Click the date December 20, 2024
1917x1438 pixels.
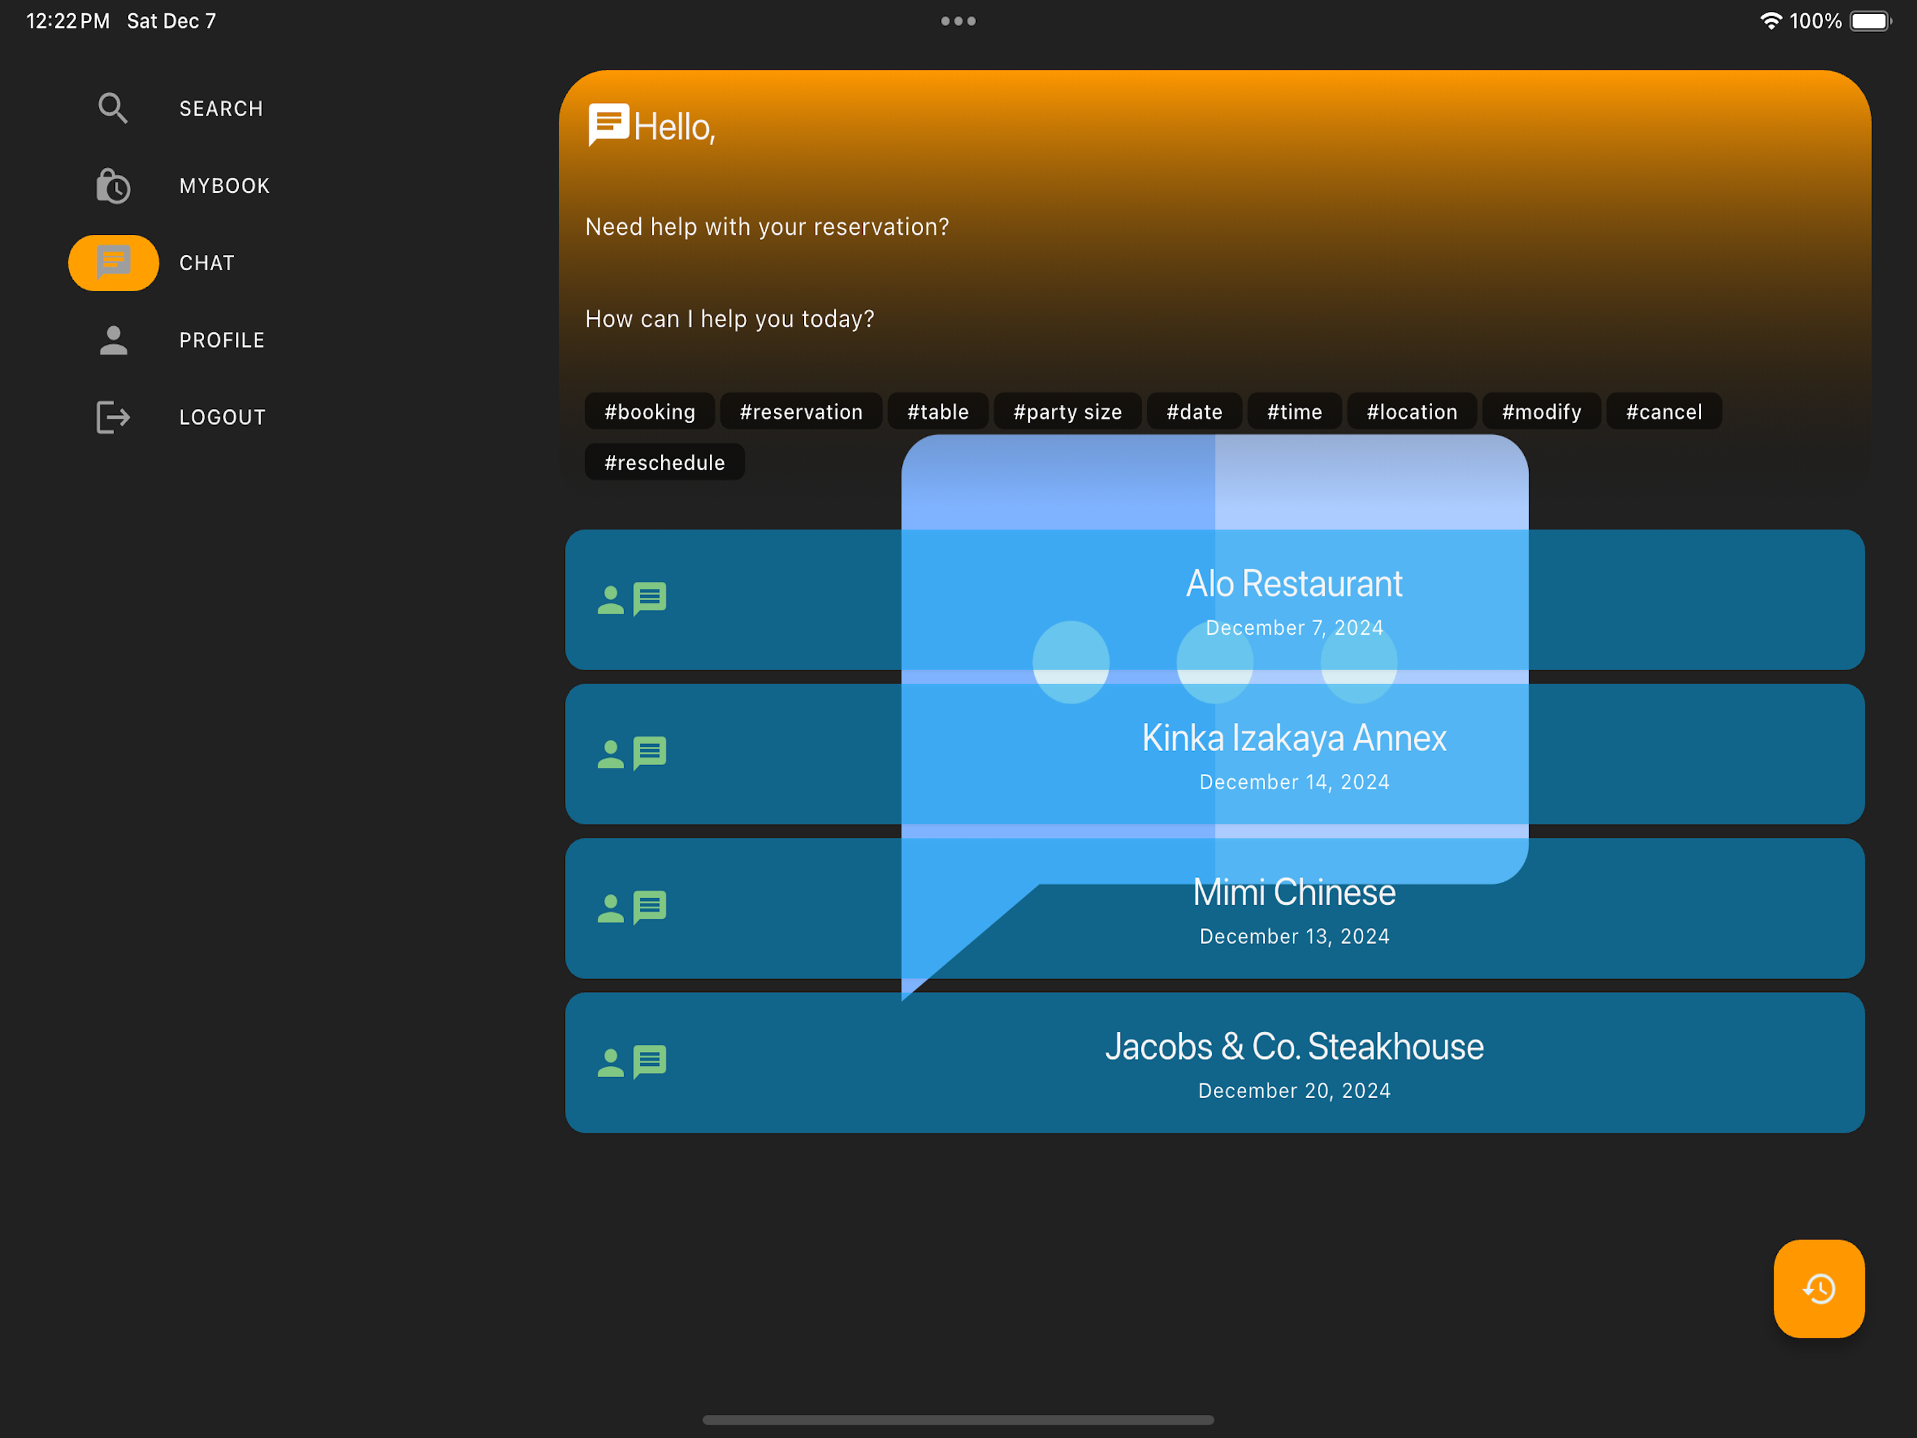(1294, 1090)
